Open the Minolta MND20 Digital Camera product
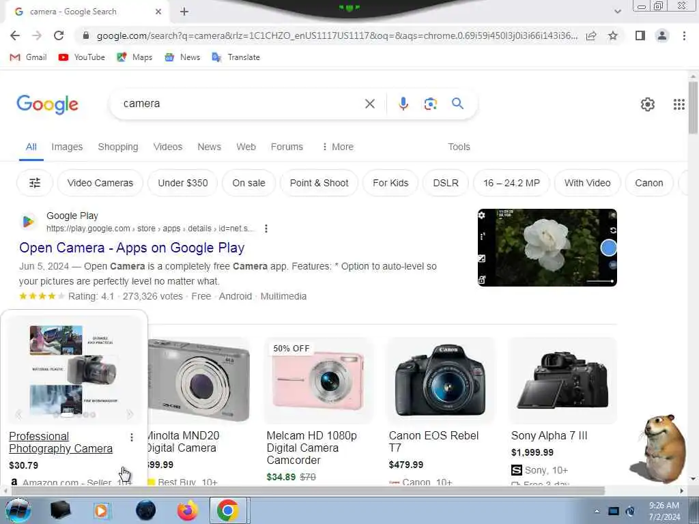699x524 pixels. (183, 441)
